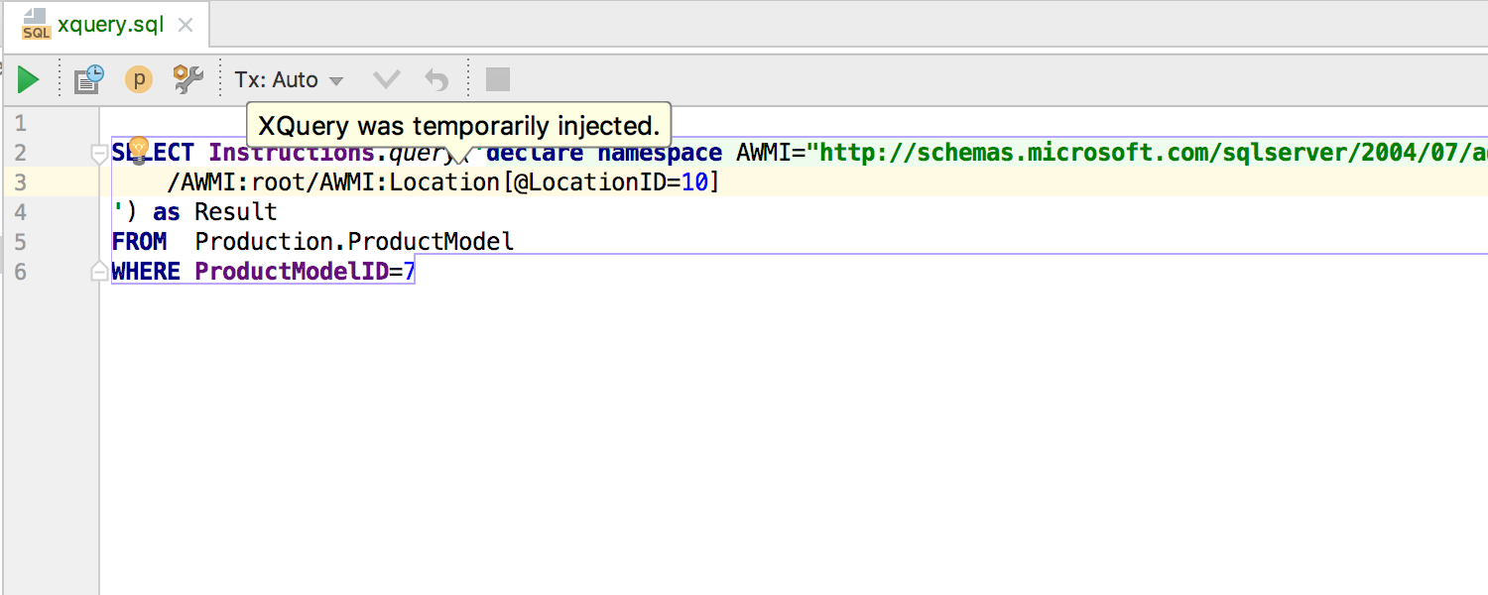Click line number 3 in the gutter
This screenshot has height=595, width=1488.
point(21,182)
